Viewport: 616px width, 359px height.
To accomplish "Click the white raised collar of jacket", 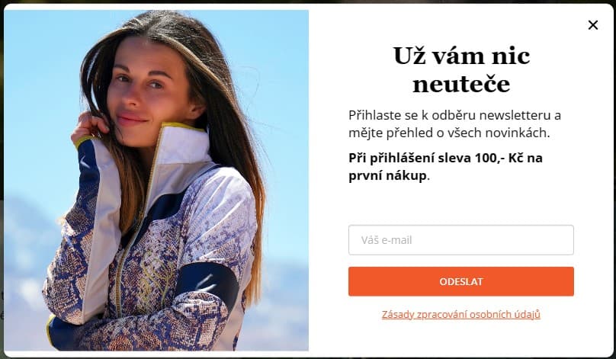I will [x=184, y=147].
